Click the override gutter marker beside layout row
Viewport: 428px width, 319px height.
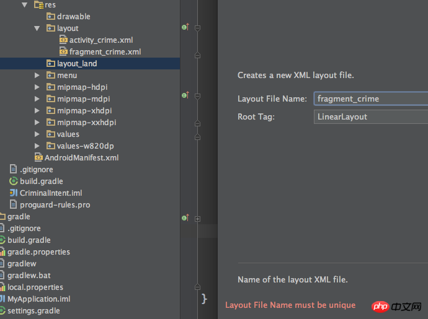(185, 27)
